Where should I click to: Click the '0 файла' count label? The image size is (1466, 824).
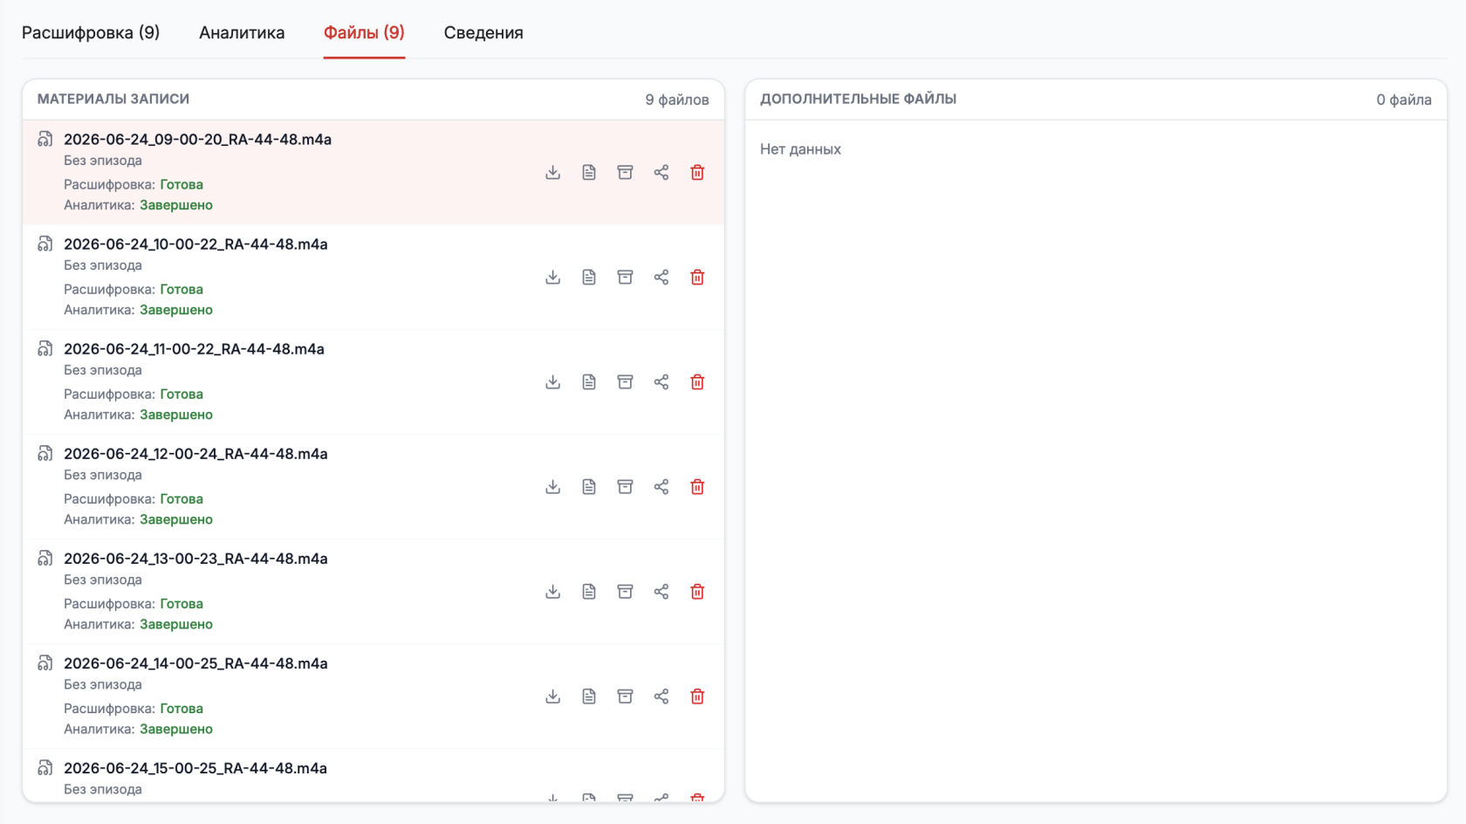(1404, 100)
